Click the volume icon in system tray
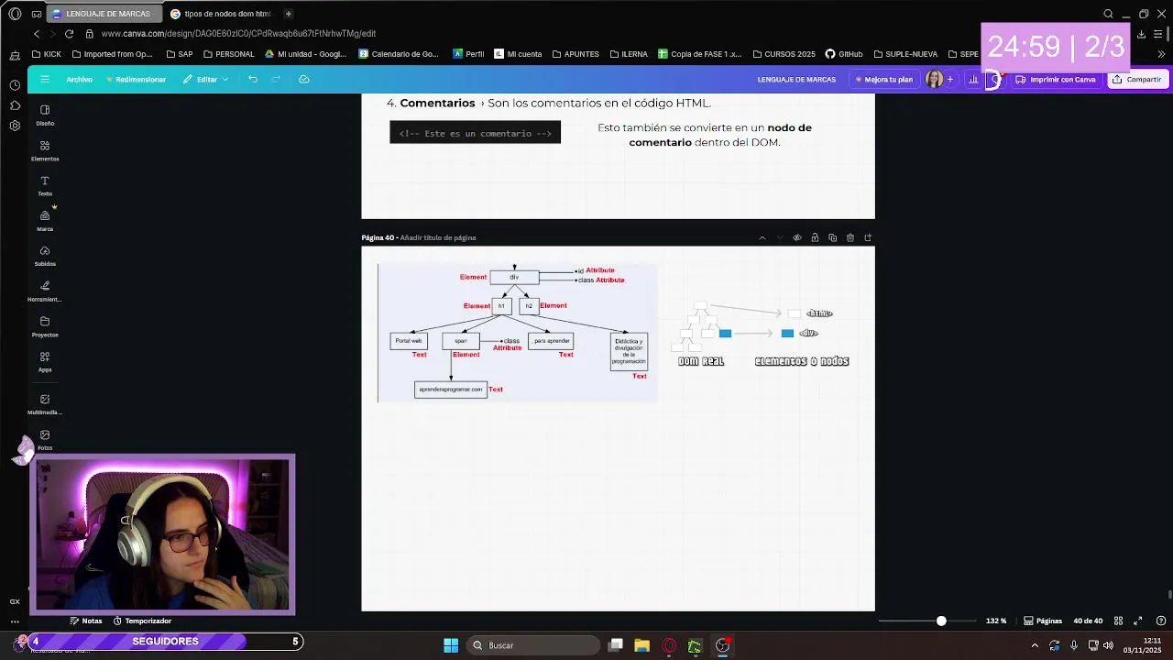Viewport: 1173px width, 660px height. click(1109, 645)
